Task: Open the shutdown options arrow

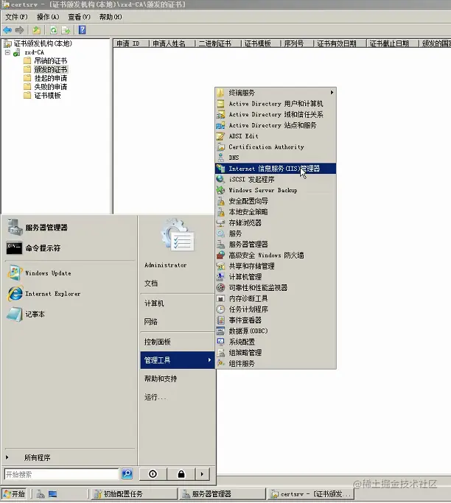Action: pyautogui.click(x=202, y=474)
